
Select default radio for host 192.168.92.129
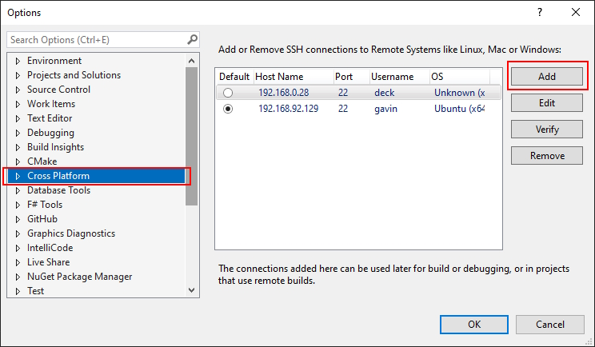(228, 109)
